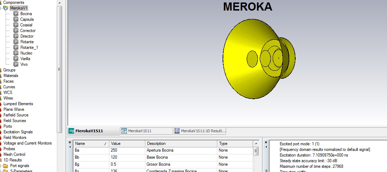This screenshot has width=387, height=172.
Task: Edit the Bb value cell 120
Action: (127, 157)
